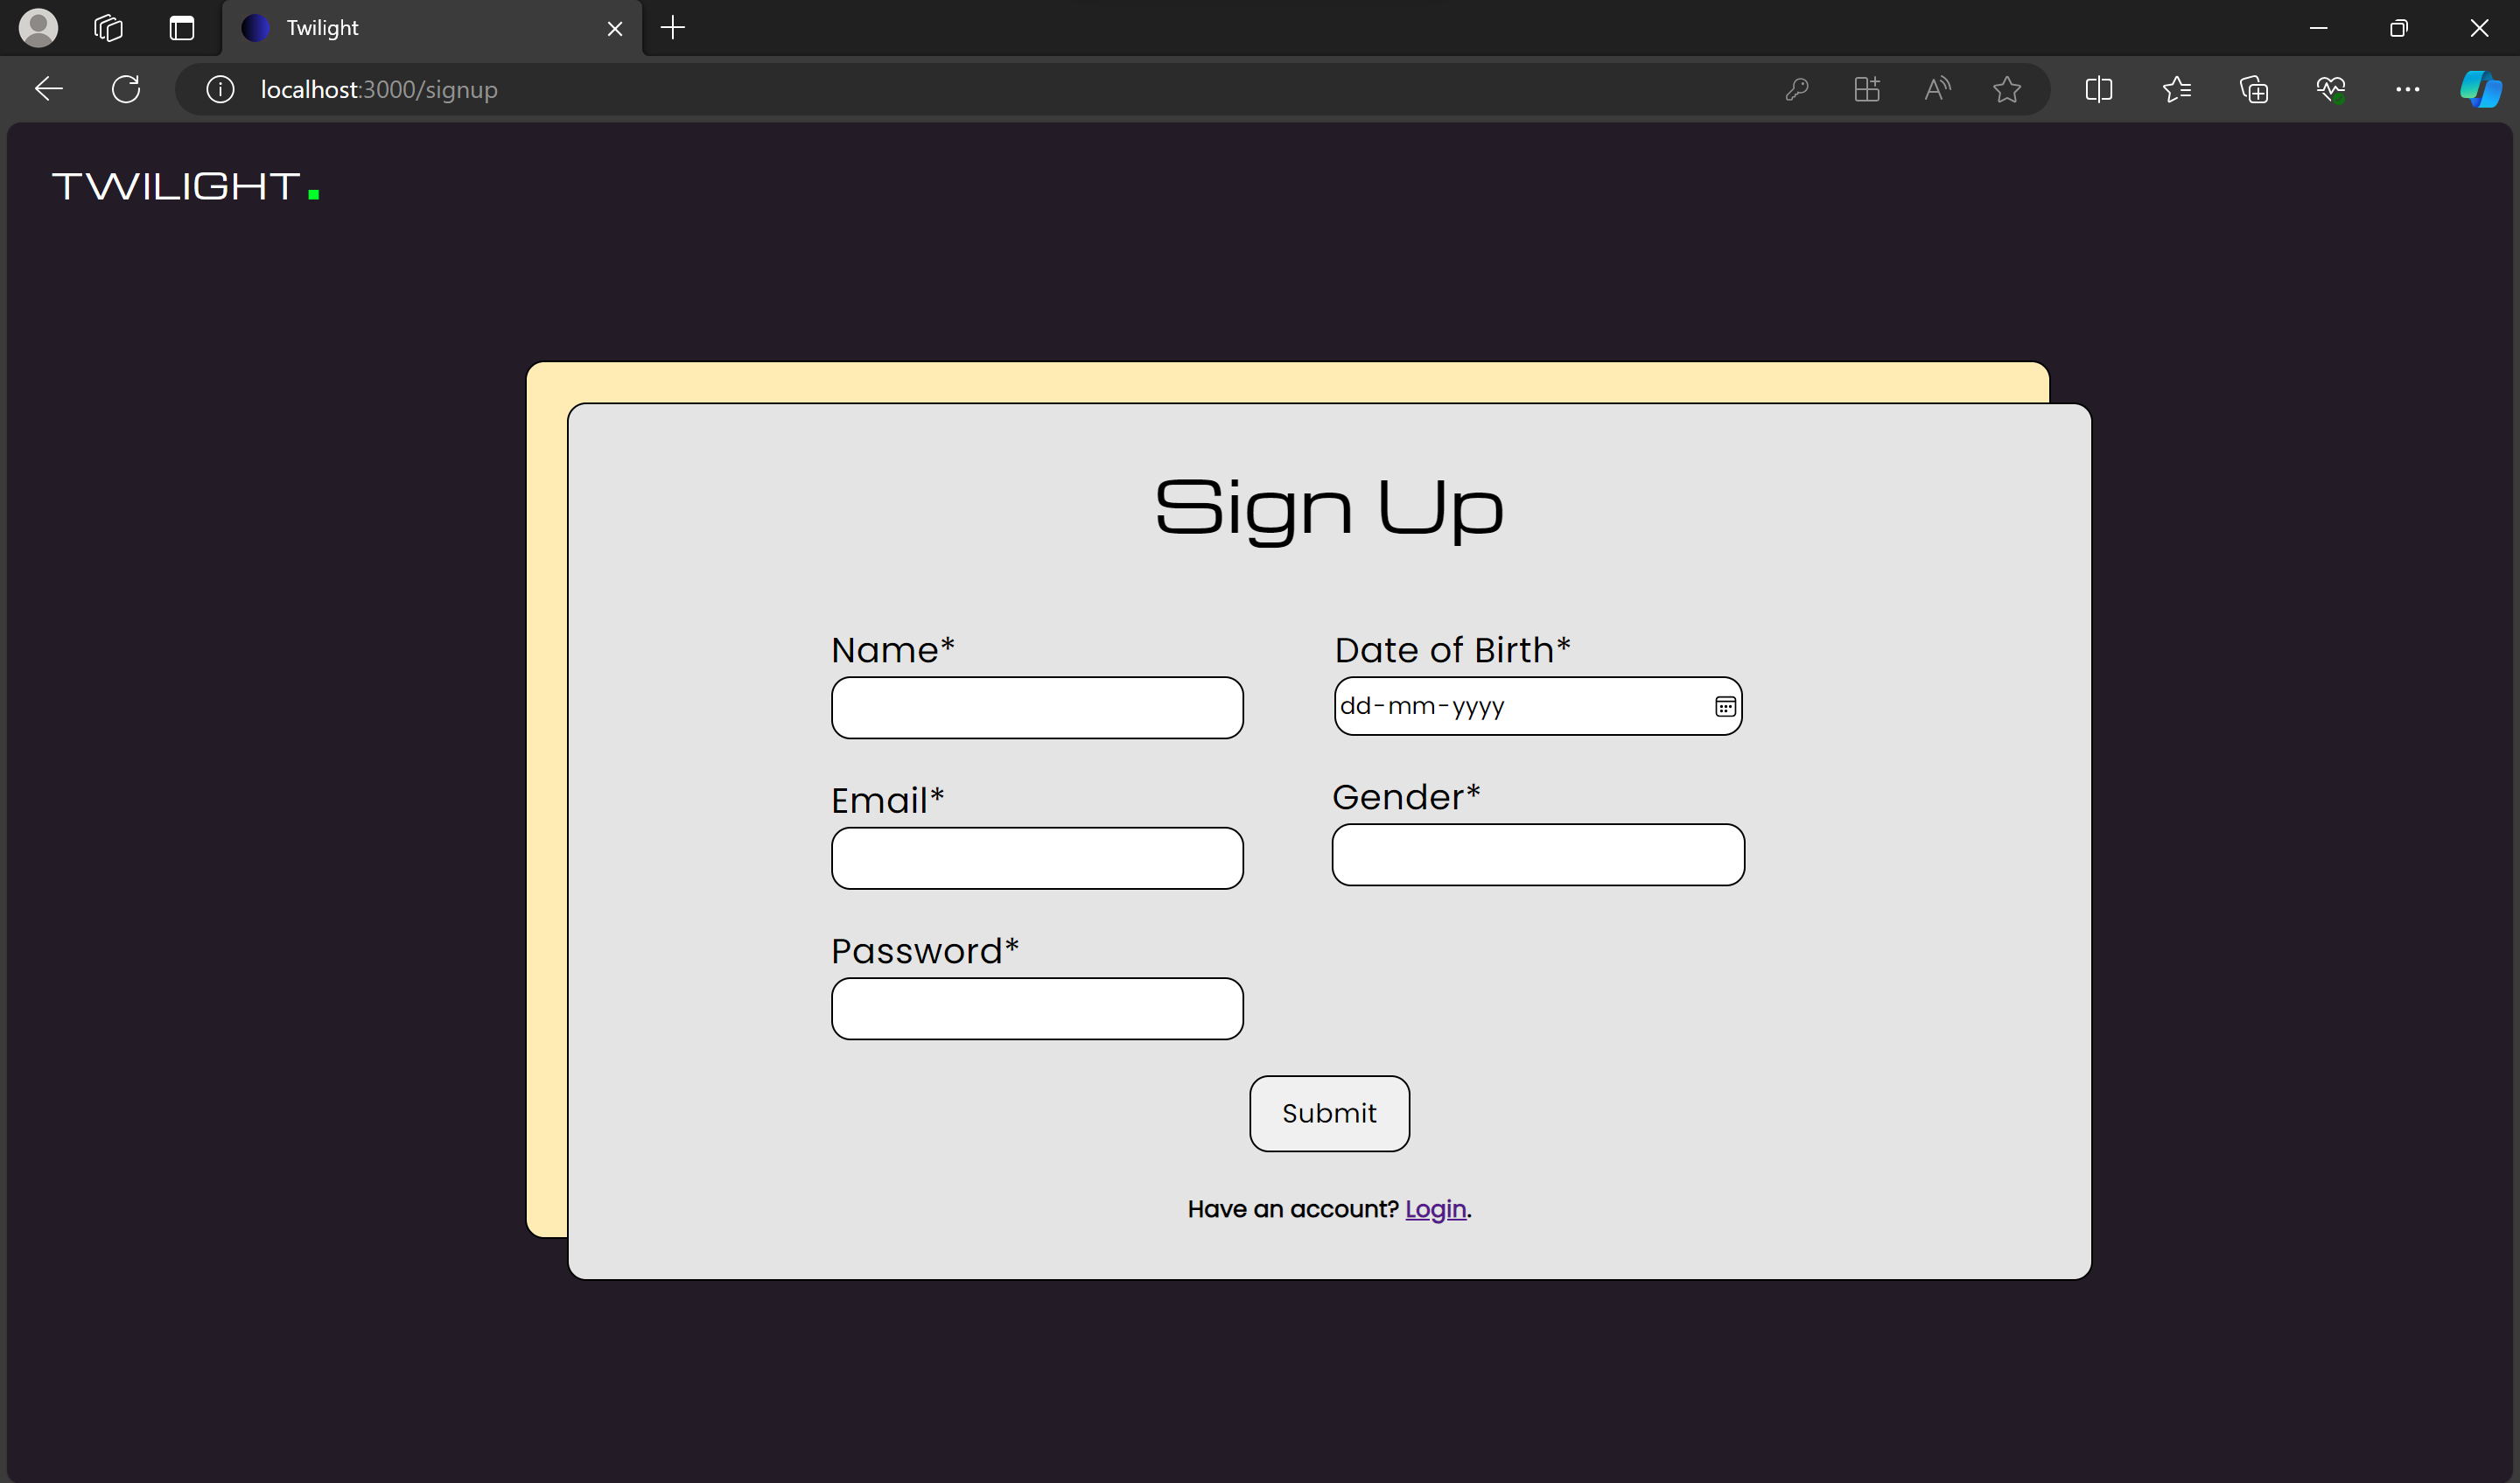Open the Favorites list icon
The height and width of the screenshot is (1483, 2520).
[2177, 89]
